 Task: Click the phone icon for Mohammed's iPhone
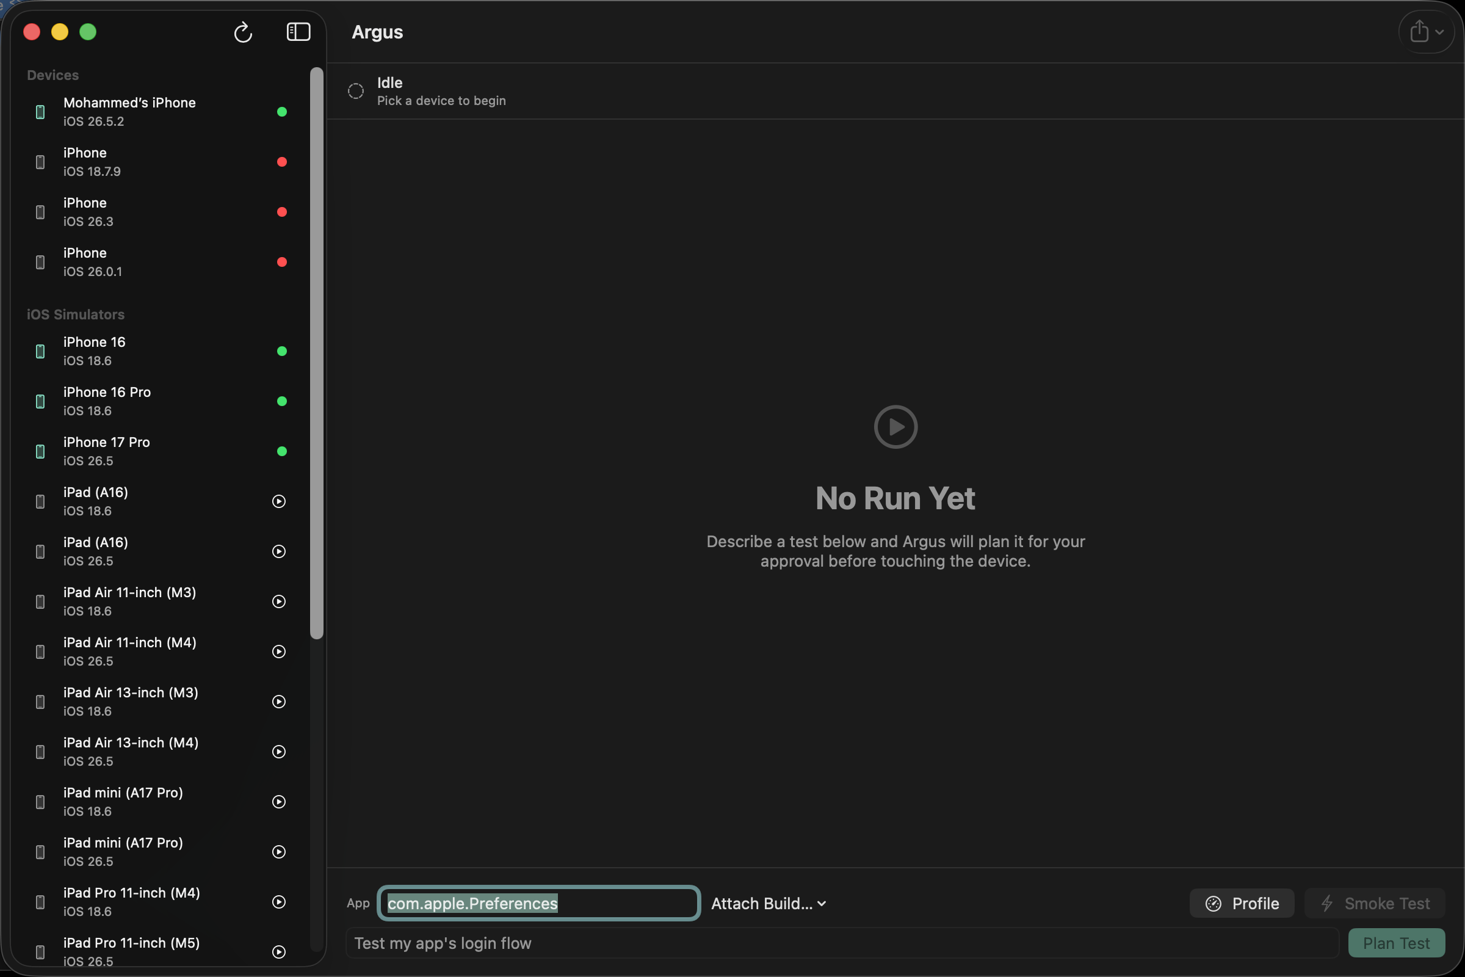[x=40, y=112]
